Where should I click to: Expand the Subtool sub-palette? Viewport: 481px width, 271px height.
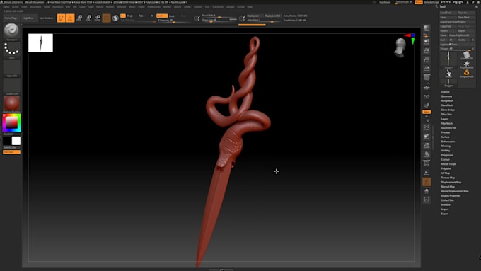point(445,92)
